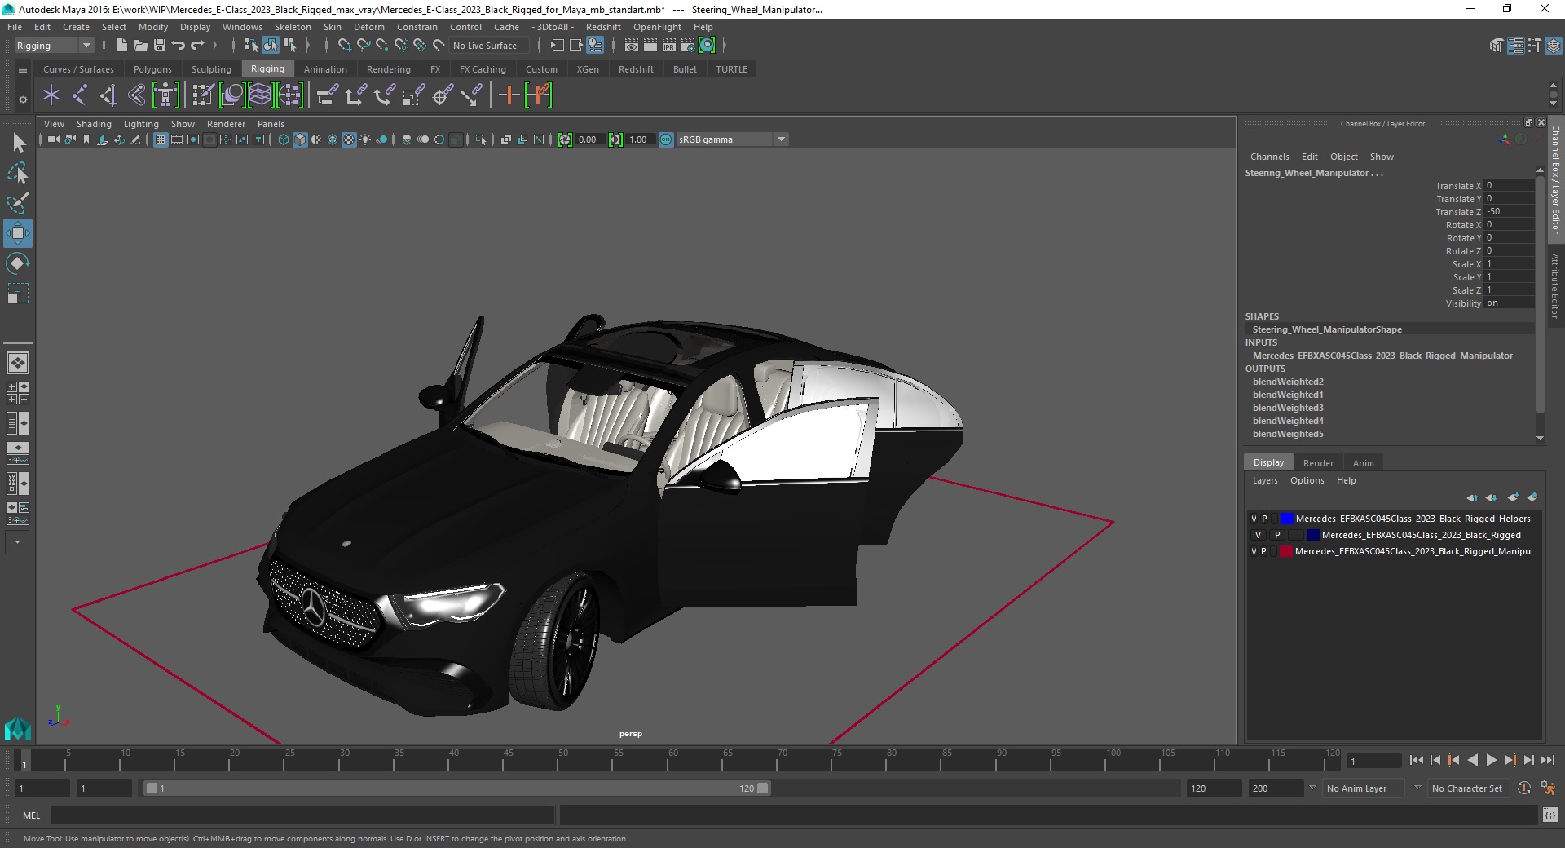Toggle playback P of Rigged_Helpers layer

1264,519
